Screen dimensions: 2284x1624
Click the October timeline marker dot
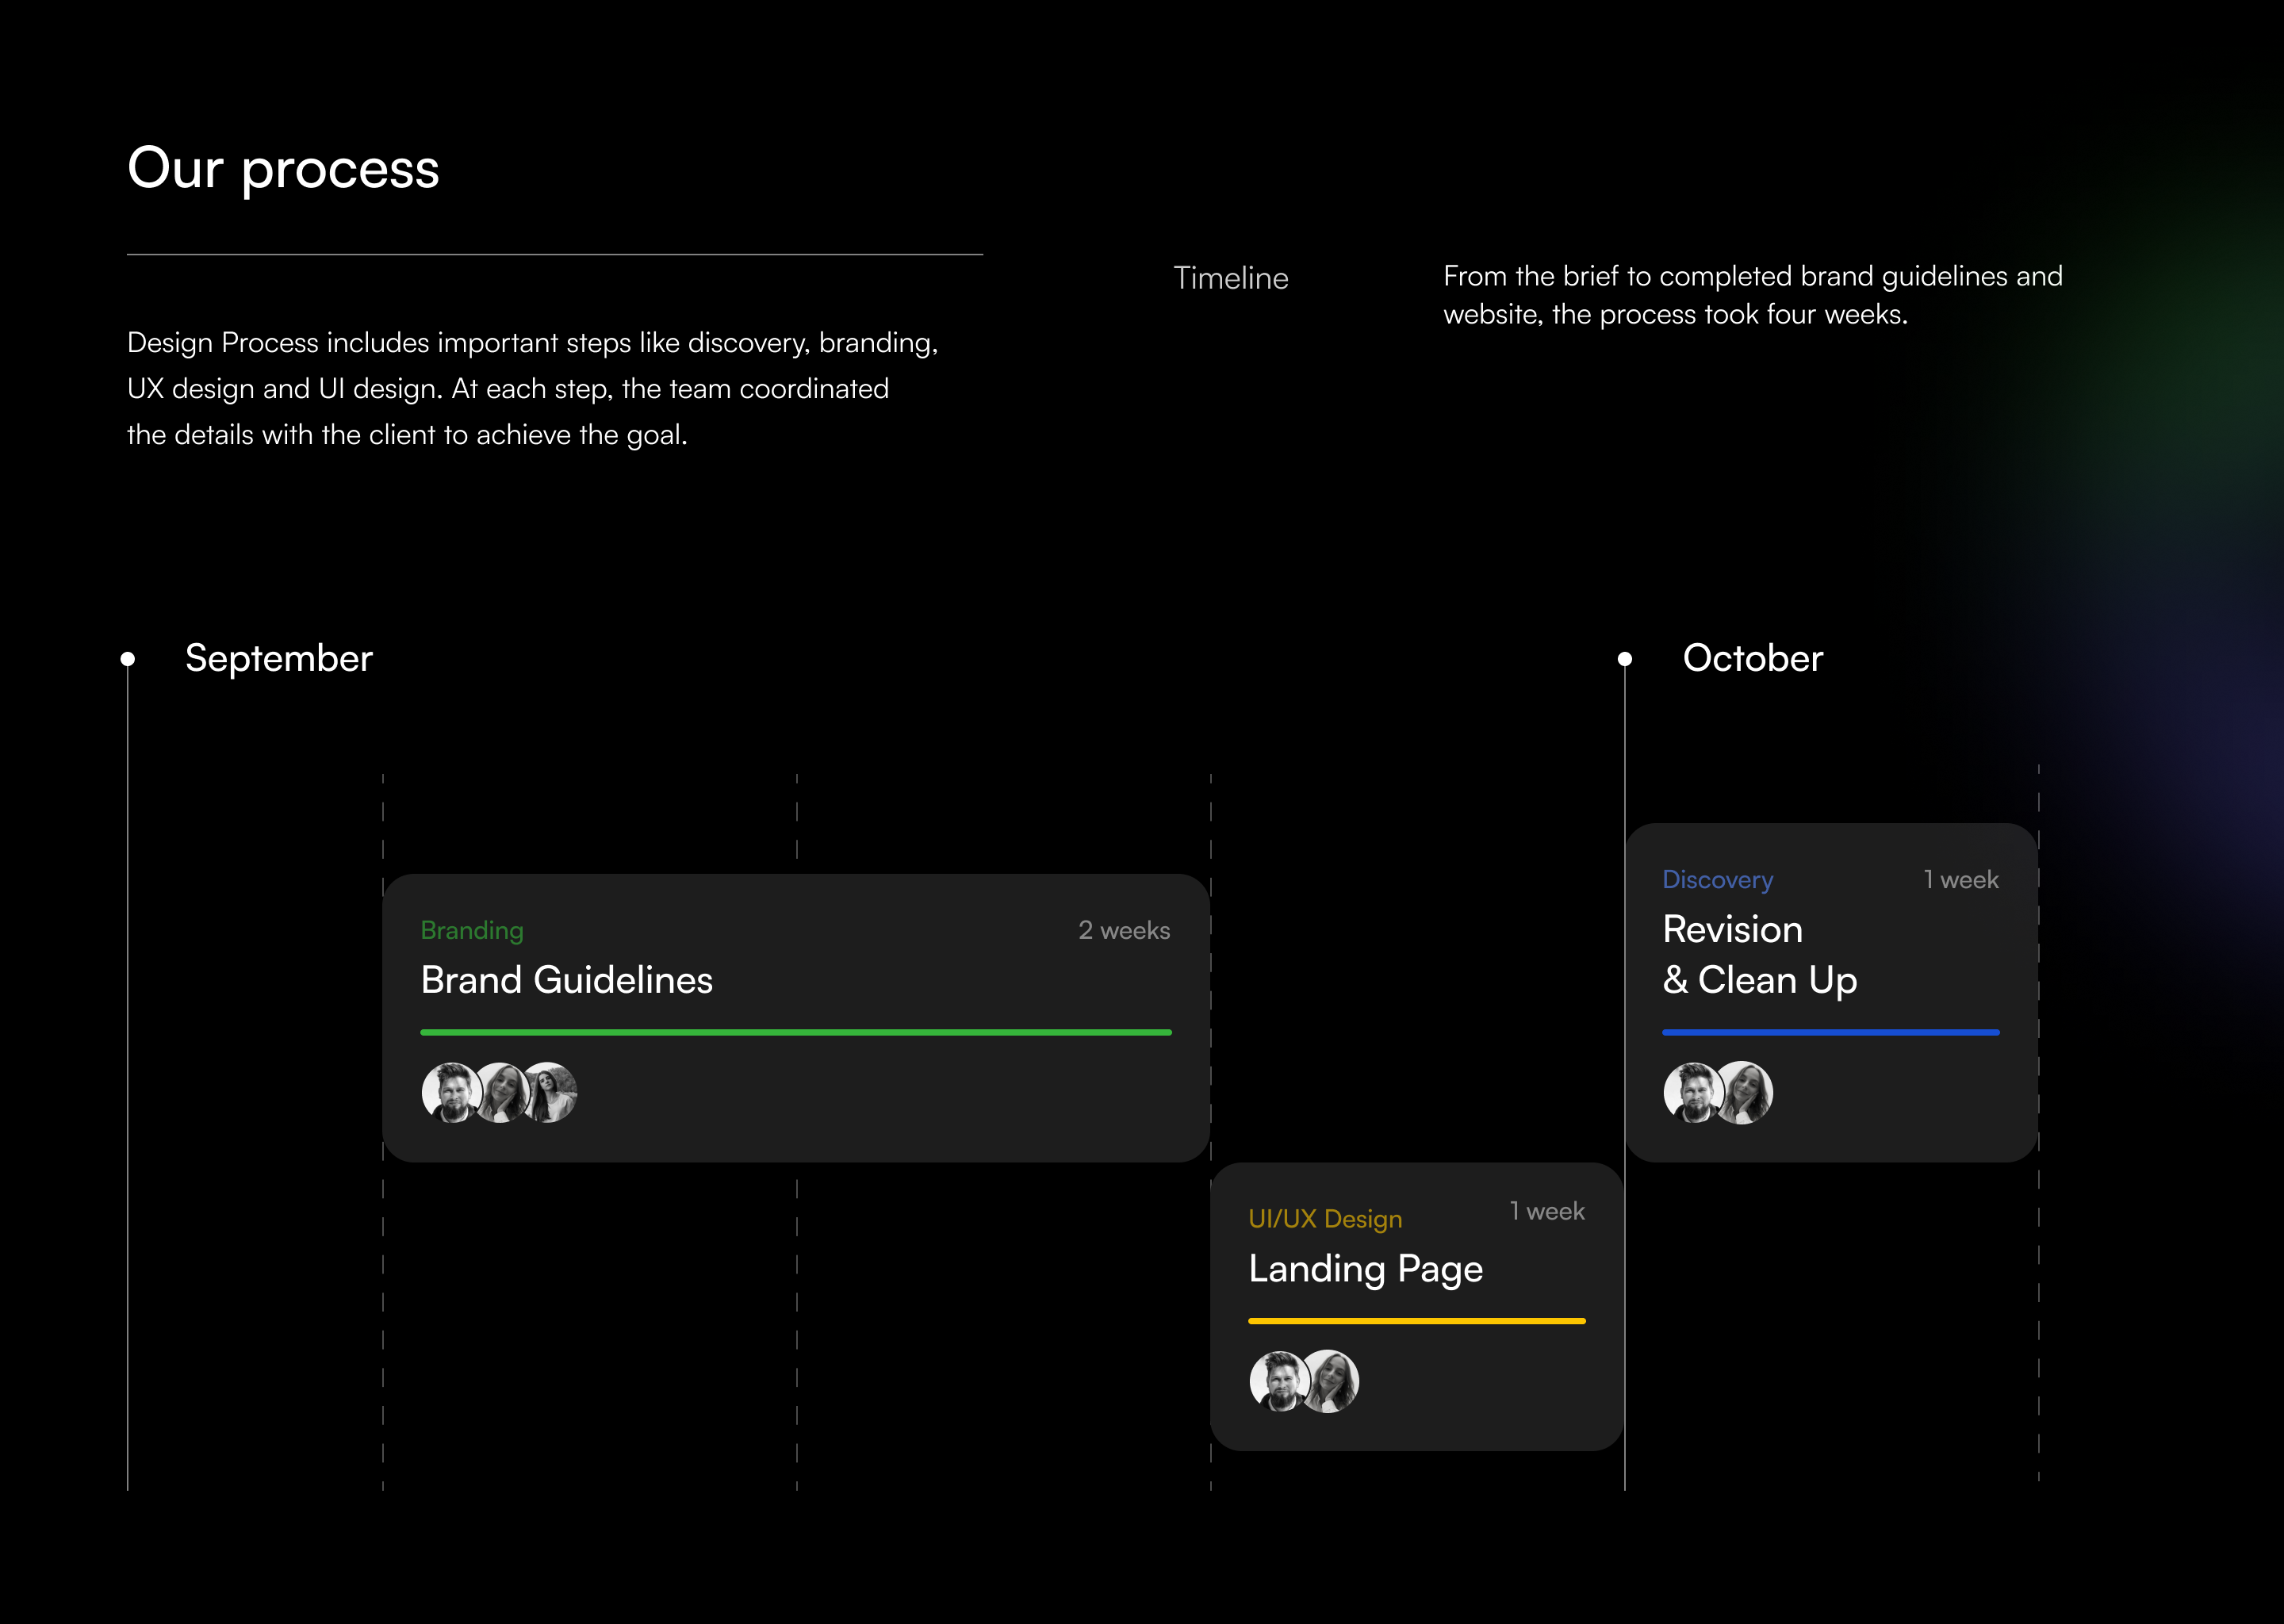[x=1625, y=659]
